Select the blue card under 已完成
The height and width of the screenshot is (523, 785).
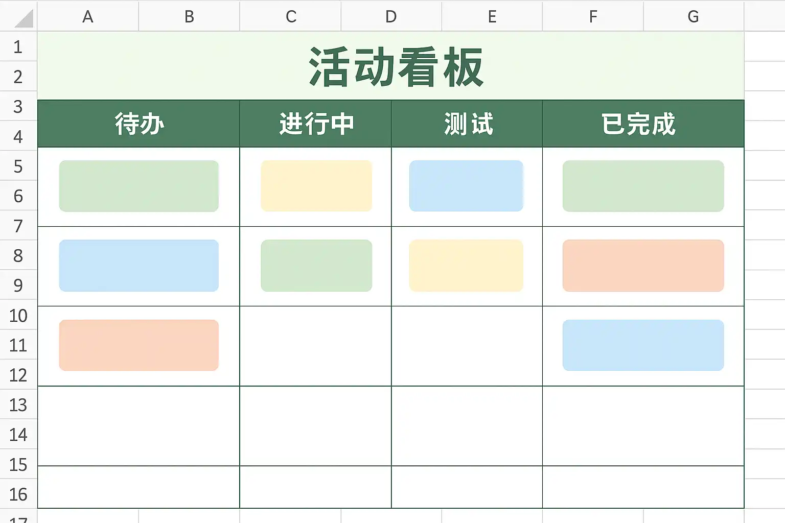643,345
